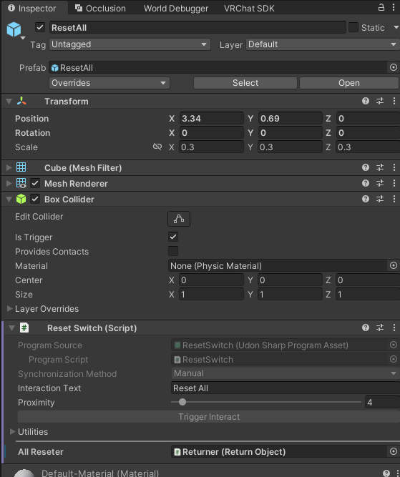
Task: Collapse the Reset Switch script component
Action: (x=12, y=328)
